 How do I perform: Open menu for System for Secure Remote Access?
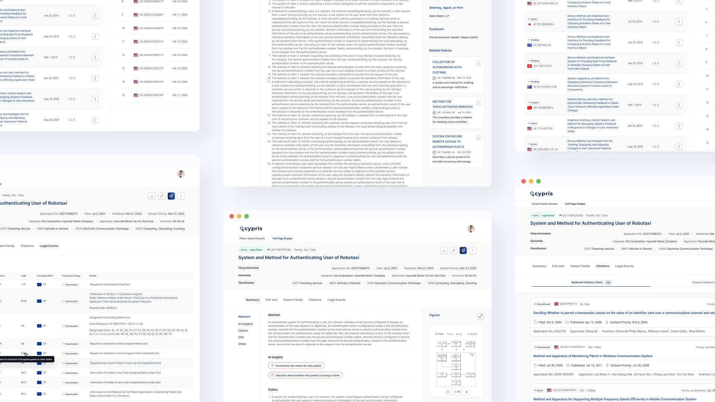click(x=479, y=137)
